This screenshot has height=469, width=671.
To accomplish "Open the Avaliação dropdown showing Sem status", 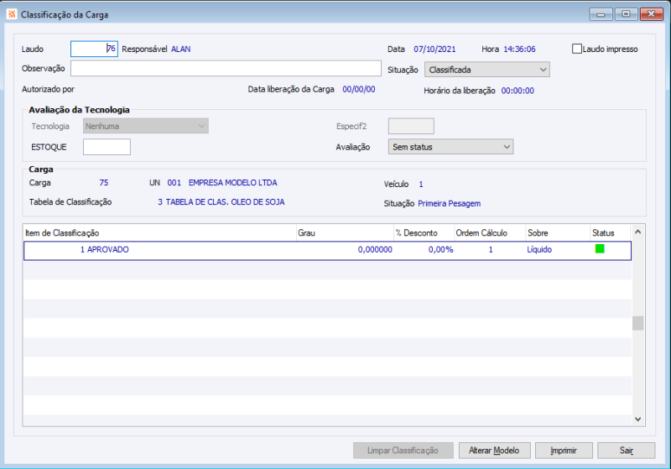I will pos(450,147).
